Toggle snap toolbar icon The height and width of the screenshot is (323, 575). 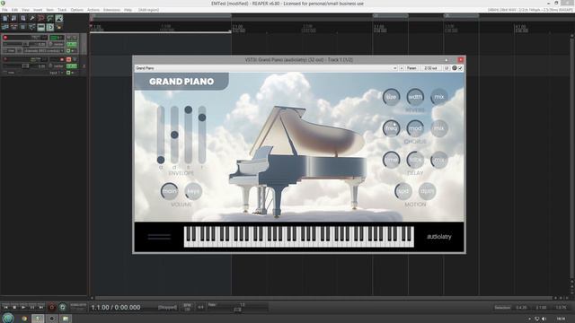click(50, 27)
